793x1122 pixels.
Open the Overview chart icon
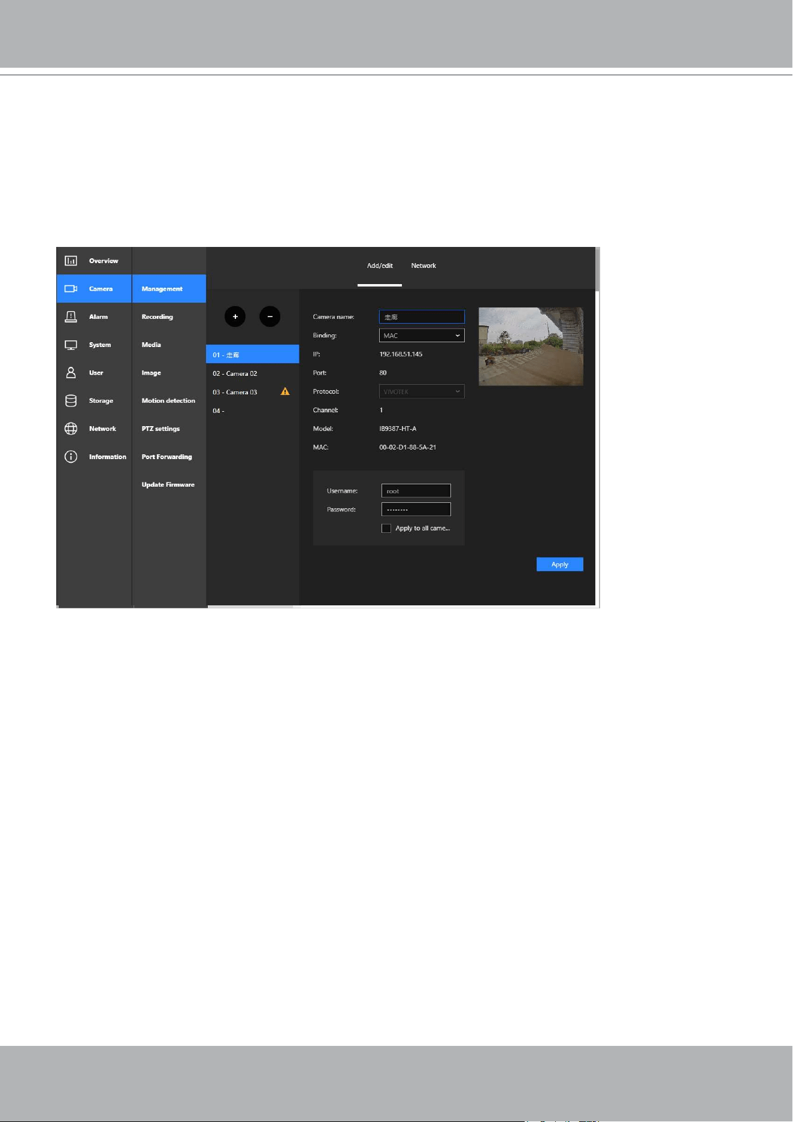click(71, 261)
